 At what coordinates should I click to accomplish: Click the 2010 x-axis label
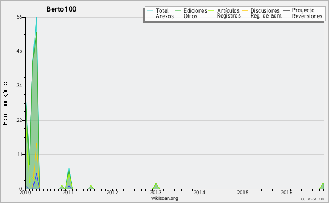click(25, 192)
